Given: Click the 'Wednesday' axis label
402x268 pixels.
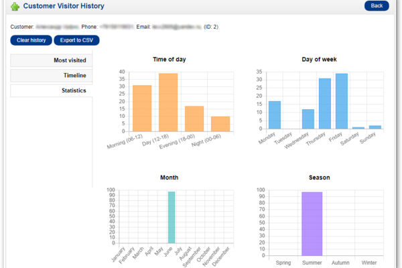Looking at the screenshot, I should (296, 141).
